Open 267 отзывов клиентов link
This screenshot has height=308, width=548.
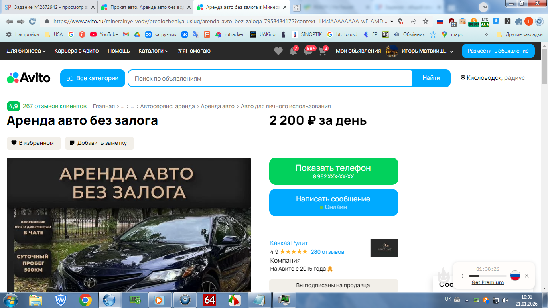point(55,106)
